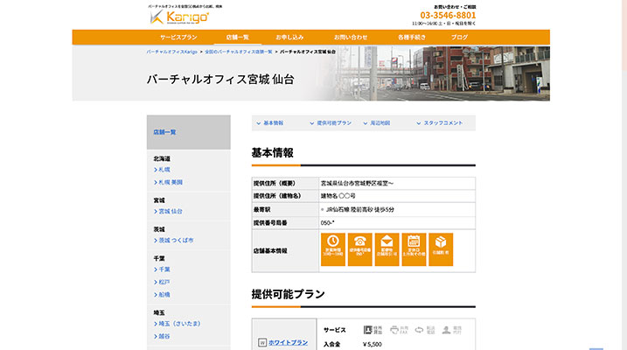Click the 北海道 region heading
This screenshot has height=350, width=627.
pos(162,158)
